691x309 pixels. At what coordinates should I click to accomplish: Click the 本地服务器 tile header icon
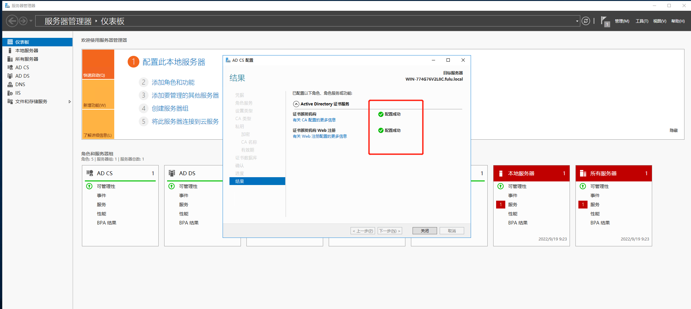tap(501, 173)
